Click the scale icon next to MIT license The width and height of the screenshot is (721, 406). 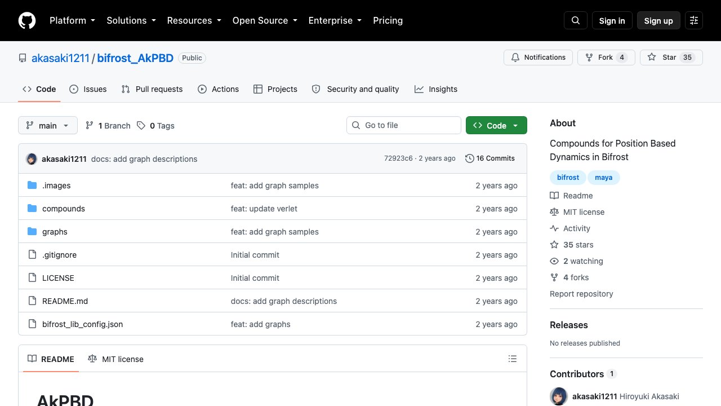coord(554,212)
